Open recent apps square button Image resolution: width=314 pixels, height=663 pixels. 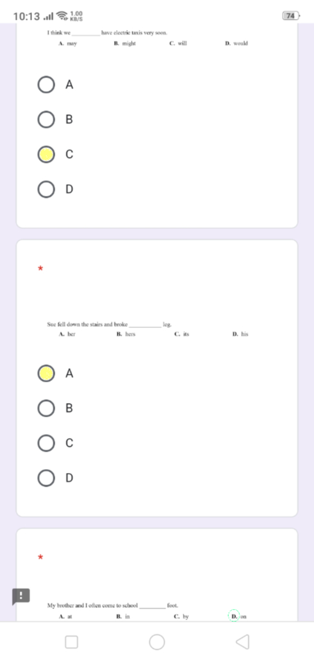pos(71,642)
